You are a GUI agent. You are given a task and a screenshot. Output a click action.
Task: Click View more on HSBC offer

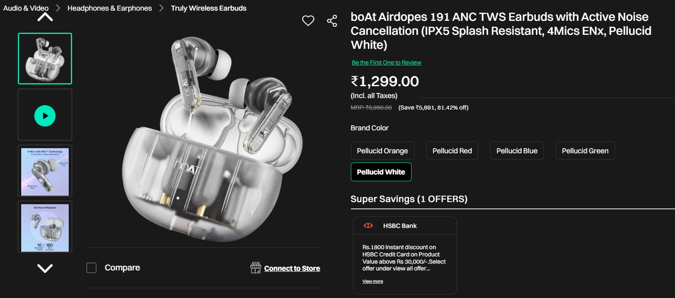(x=373, y=281)
